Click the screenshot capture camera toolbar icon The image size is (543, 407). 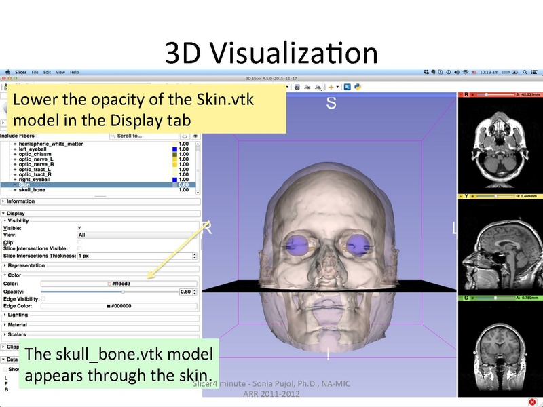tap(297, 87)
